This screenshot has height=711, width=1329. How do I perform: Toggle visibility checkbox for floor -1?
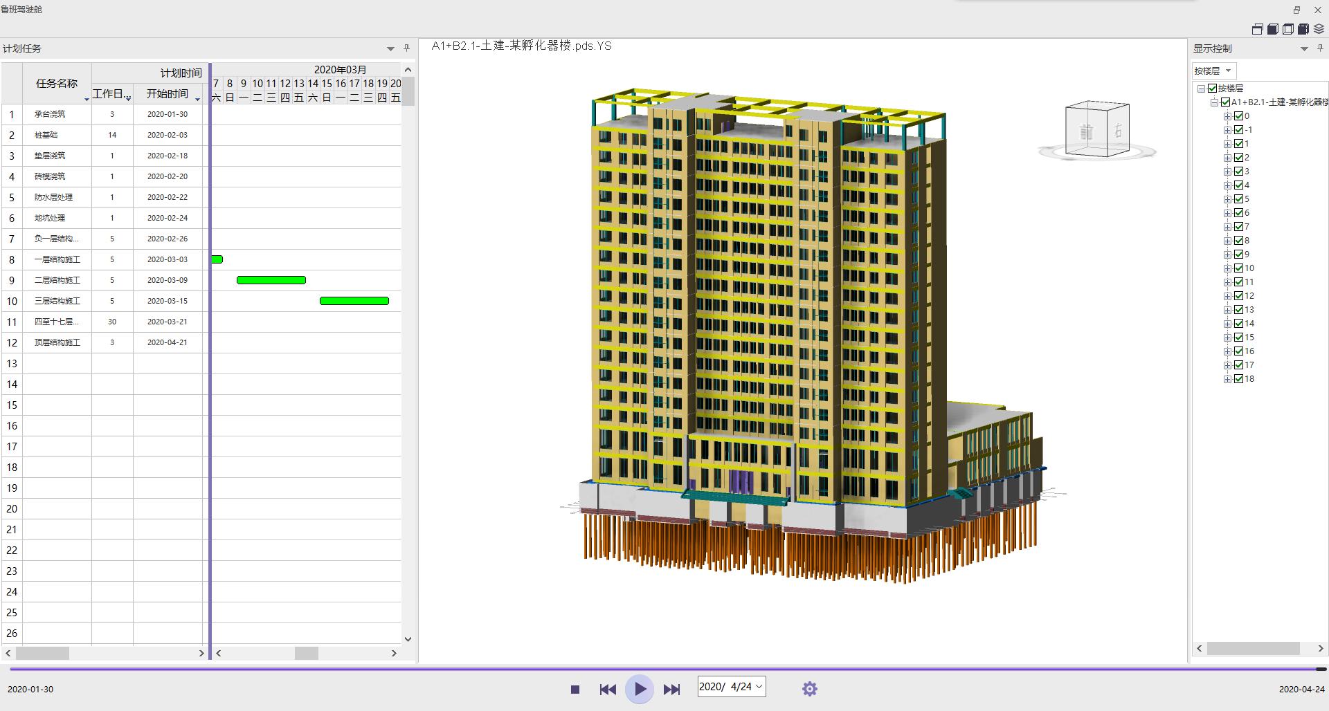coord(1239,130)
